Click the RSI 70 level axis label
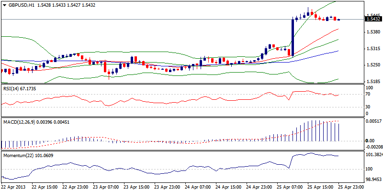 pos(368,95)
